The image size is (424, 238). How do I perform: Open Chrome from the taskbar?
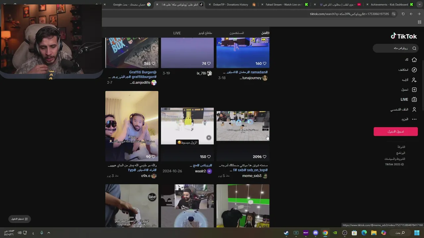[x=325, y=233]
